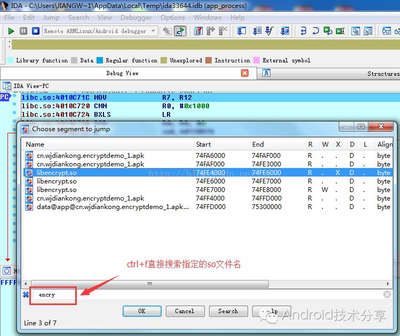Open the Edit menu
This screenshot has height=336, width=400.
point(29,18)
